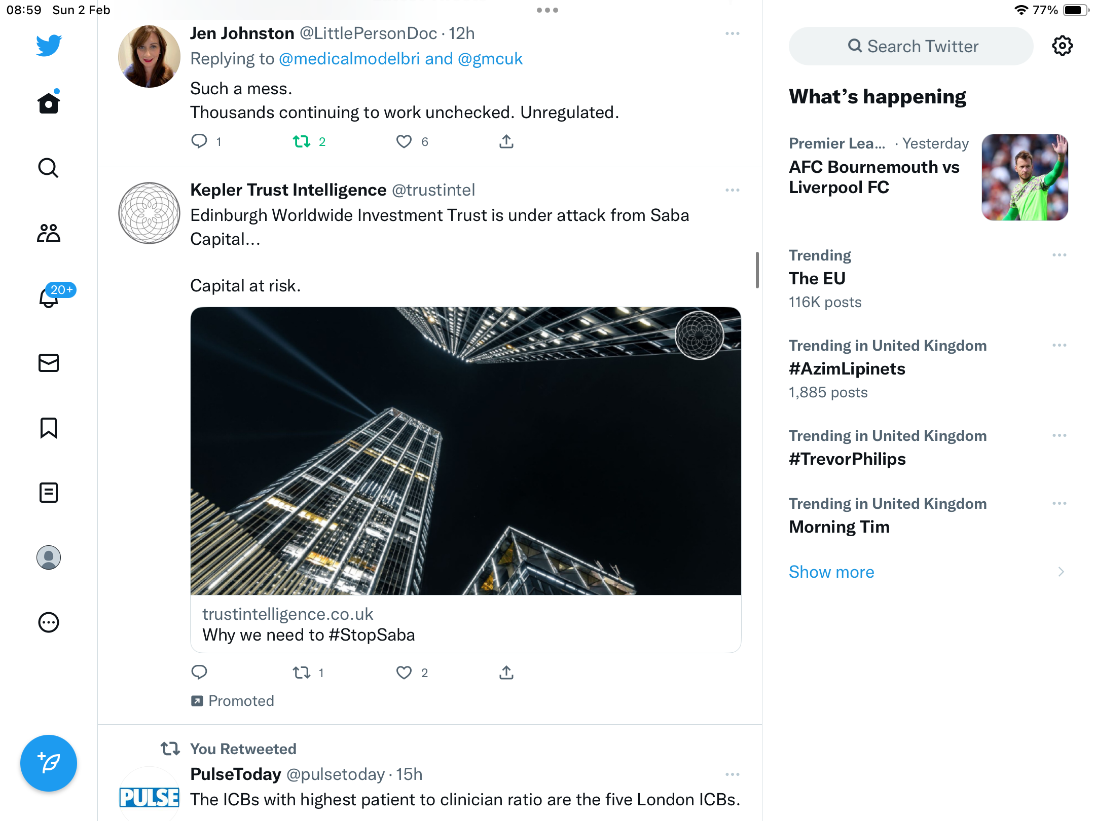Open more menu on Kepler Trust Intelligence tweet
The width and height of the screenshot is (1095, 821).
733,190
